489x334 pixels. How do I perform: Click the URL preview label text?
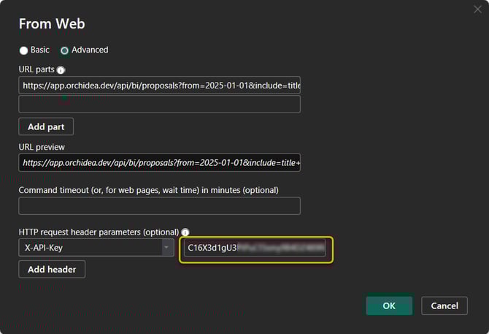pyautogui.click(x=42, y=147)
